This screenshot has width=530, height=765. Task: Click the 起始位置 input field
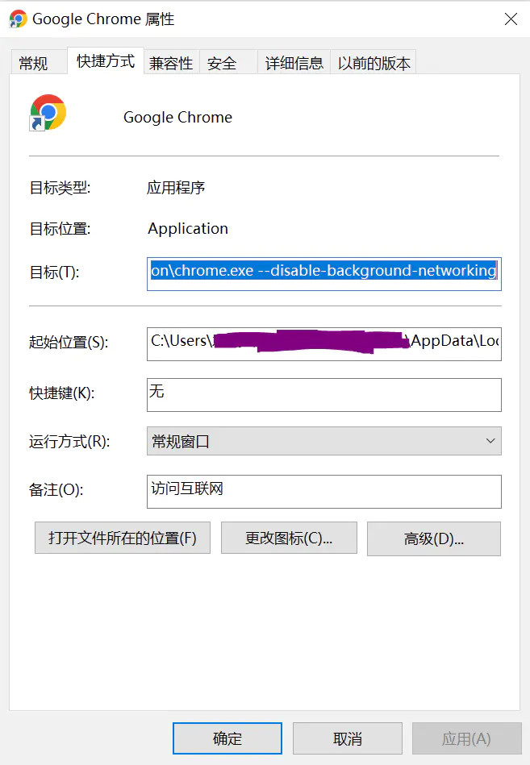click(x=323, y=343)
